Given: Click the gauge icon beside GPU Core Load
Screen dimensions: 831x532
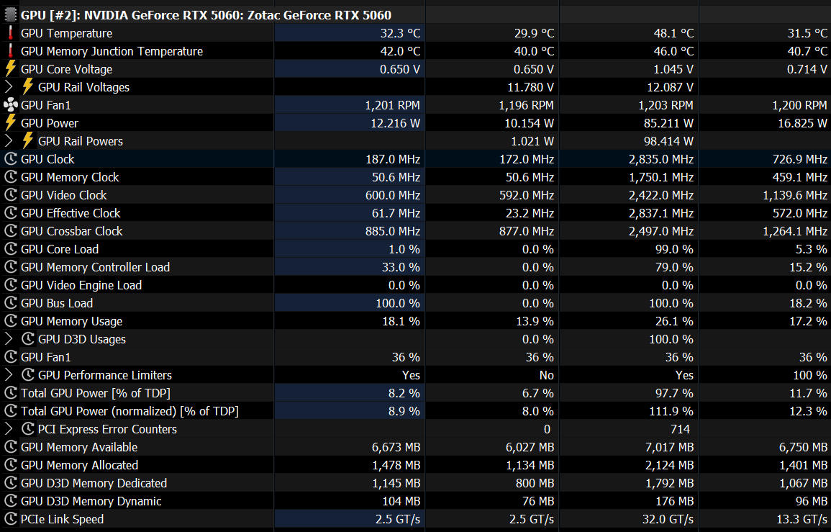Looking at the screenshot, I should (11, 249).
